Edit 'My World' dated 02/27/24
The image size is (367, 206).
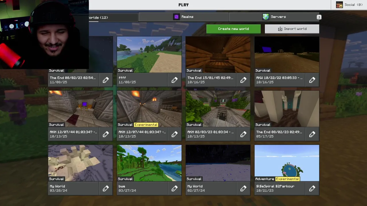[x=243, y=189]
